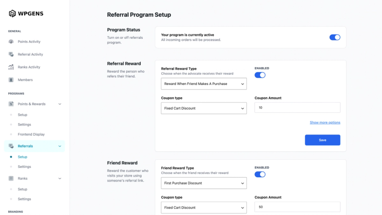
Task: Open Settings under Points & Rewards
Action: pos(24,125)
